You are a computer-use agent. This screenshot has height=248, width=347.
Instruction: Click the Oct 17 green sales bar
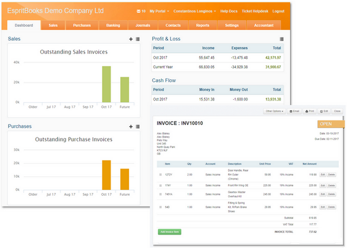[106, 84]
